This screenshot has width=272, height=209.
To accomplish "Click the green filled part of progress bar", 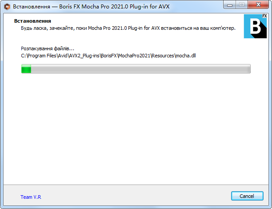I will 26,69.
